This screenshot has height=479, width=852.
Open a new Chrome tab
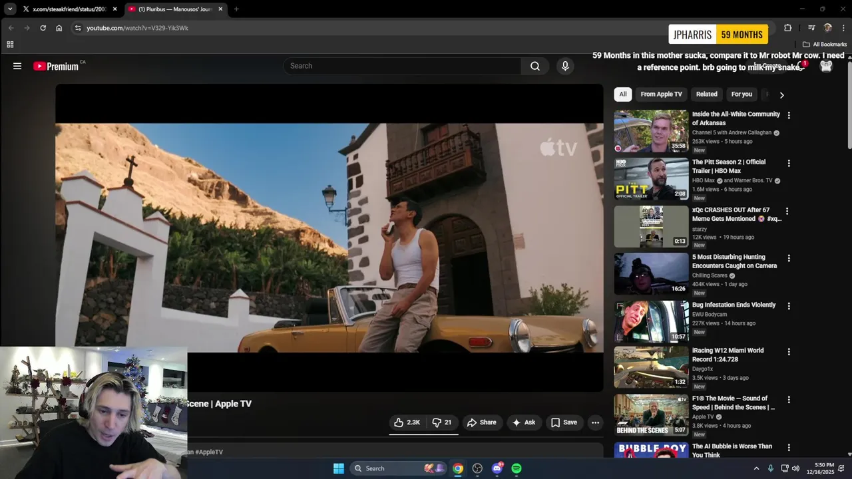tap(236, 9)
